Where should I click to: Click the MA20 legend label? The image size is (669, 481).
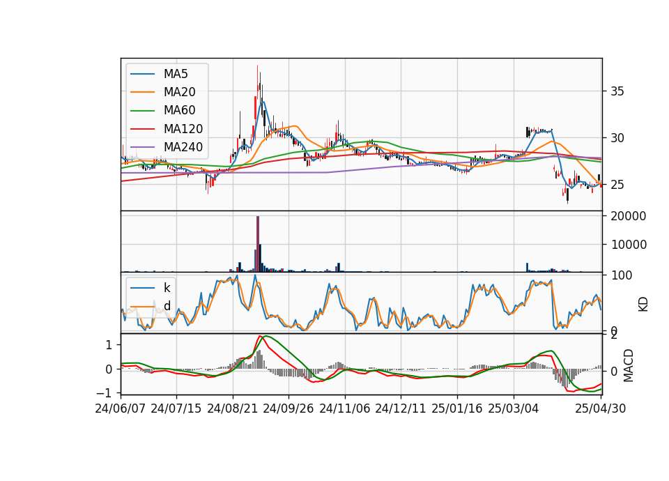click(180, 92)
